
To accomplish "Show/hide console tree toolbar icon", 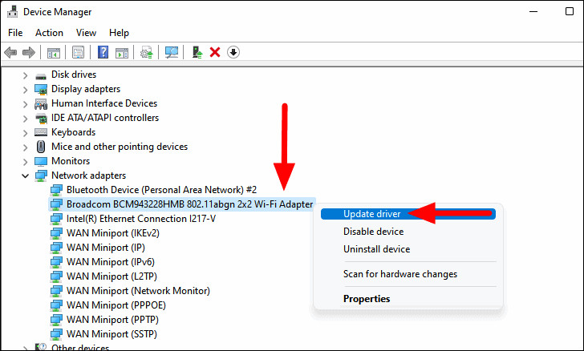I will tap(54, 52).
